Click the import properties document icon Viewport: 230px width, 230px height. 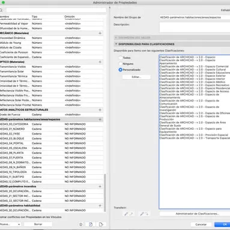(x=91, y=225)
